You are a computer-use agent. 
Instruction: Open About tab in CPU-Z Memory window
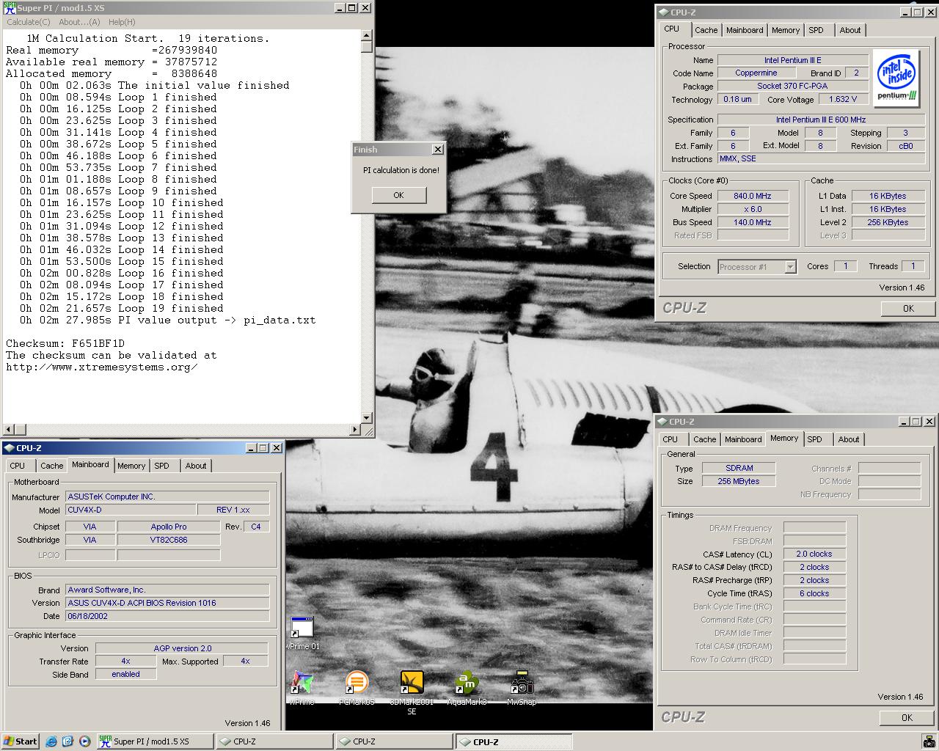tap(849, 439)
